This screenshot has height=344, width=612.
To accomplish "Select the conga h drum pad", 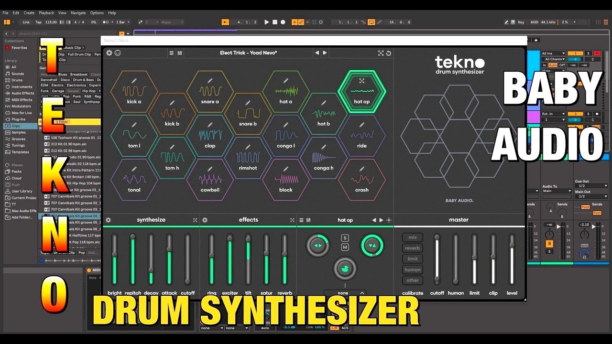I will point(324,158).
